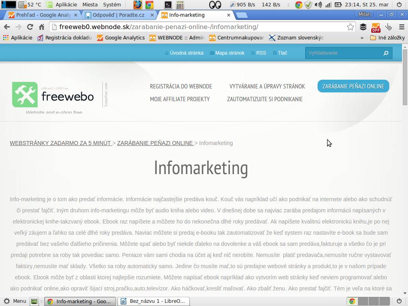This screenshot has height=306, width=408.
Task: Open MOJE AFFILIATE PROJEKTY menu item
Action: pos(180,99)
